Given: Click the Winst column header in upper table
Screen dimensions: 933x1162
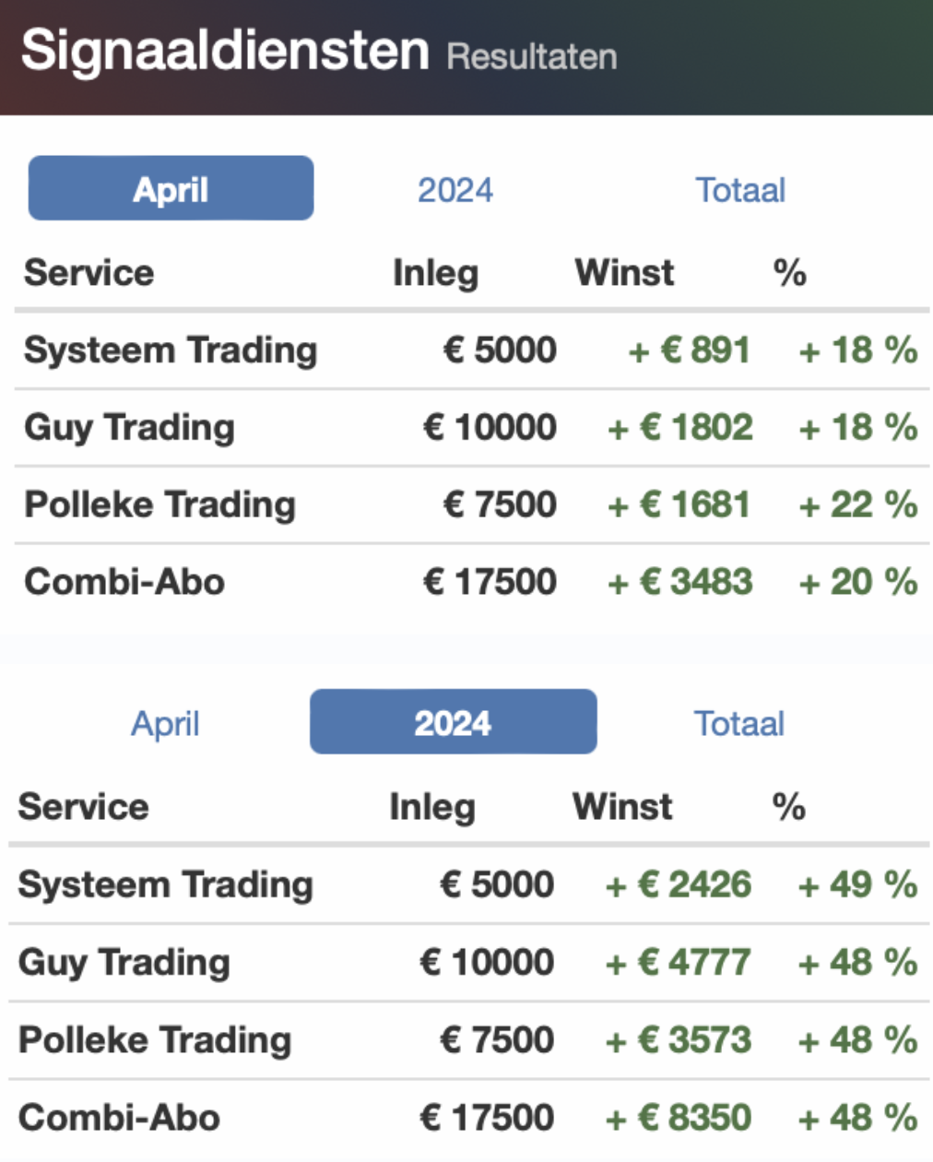Looking at the screenshot, I should coord(624,273).
